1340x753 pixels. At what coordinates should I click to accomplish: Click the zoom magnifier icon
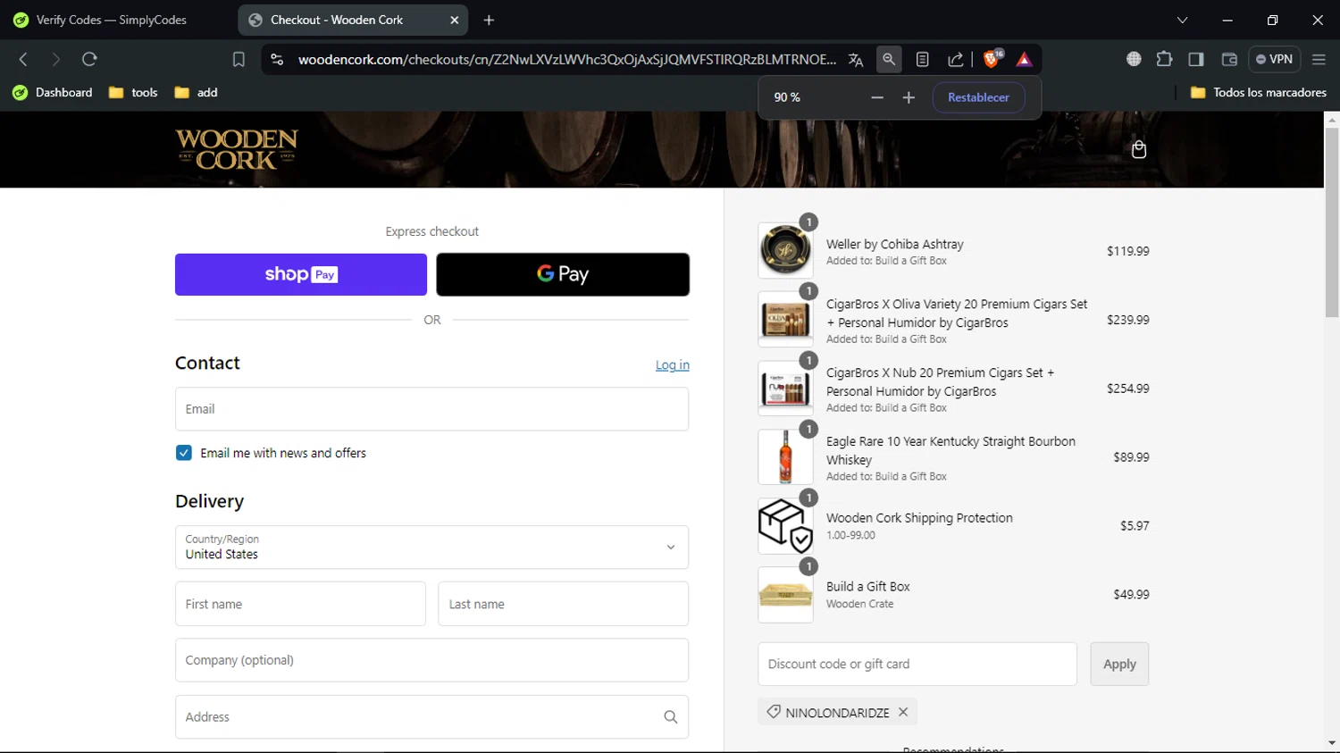[x=889, y=59]
